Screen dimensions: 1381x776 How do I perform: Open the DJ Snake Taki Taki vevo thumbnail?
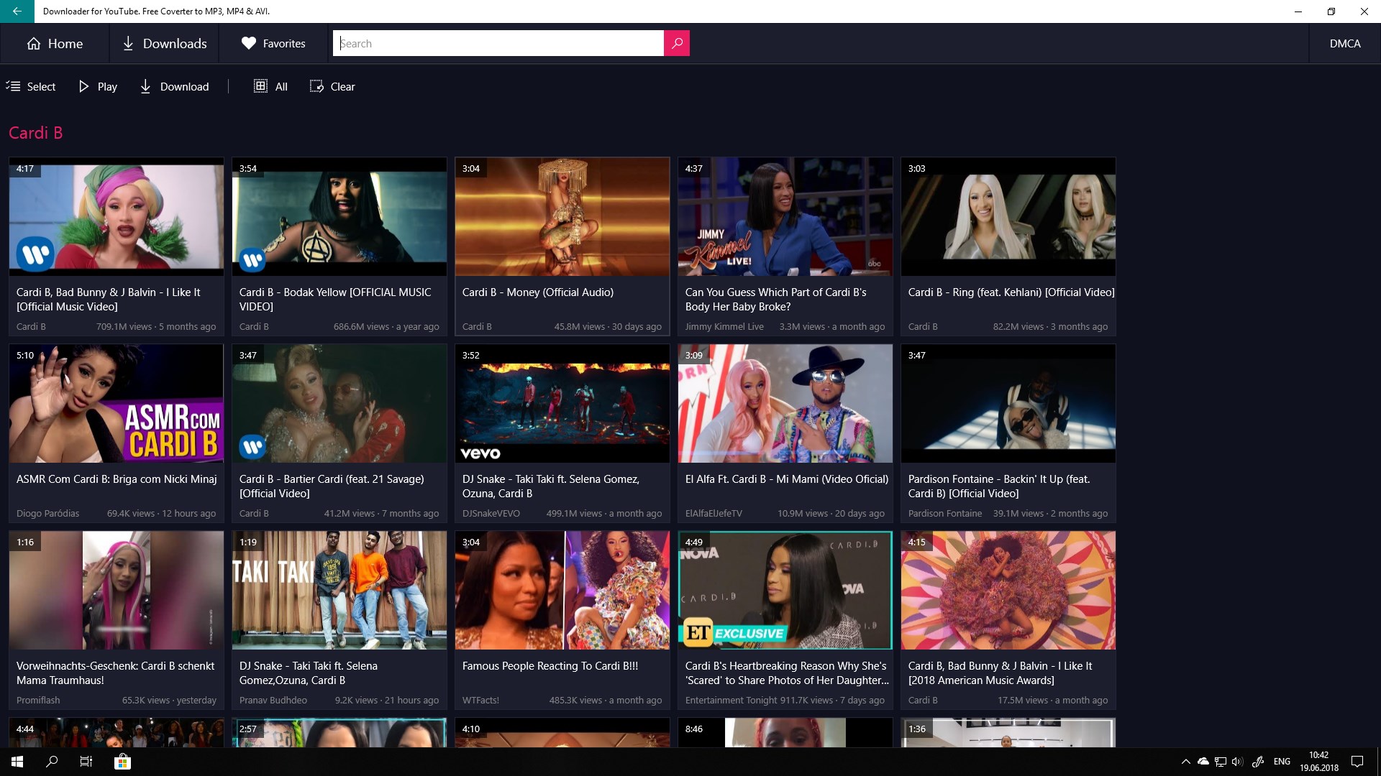coord(562,403)
